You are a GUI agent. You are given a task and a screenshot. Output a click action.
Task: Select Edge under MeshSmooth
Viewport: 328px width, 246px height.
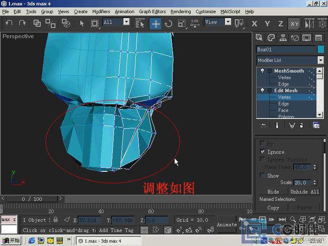point(284,84)
